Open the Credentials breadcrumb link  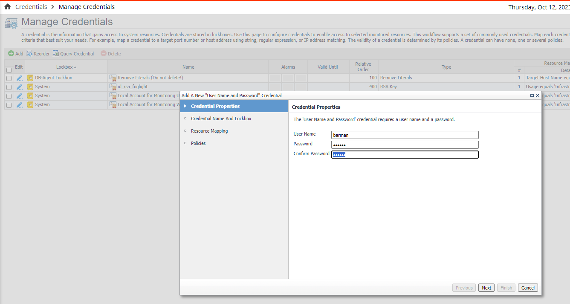31,7
